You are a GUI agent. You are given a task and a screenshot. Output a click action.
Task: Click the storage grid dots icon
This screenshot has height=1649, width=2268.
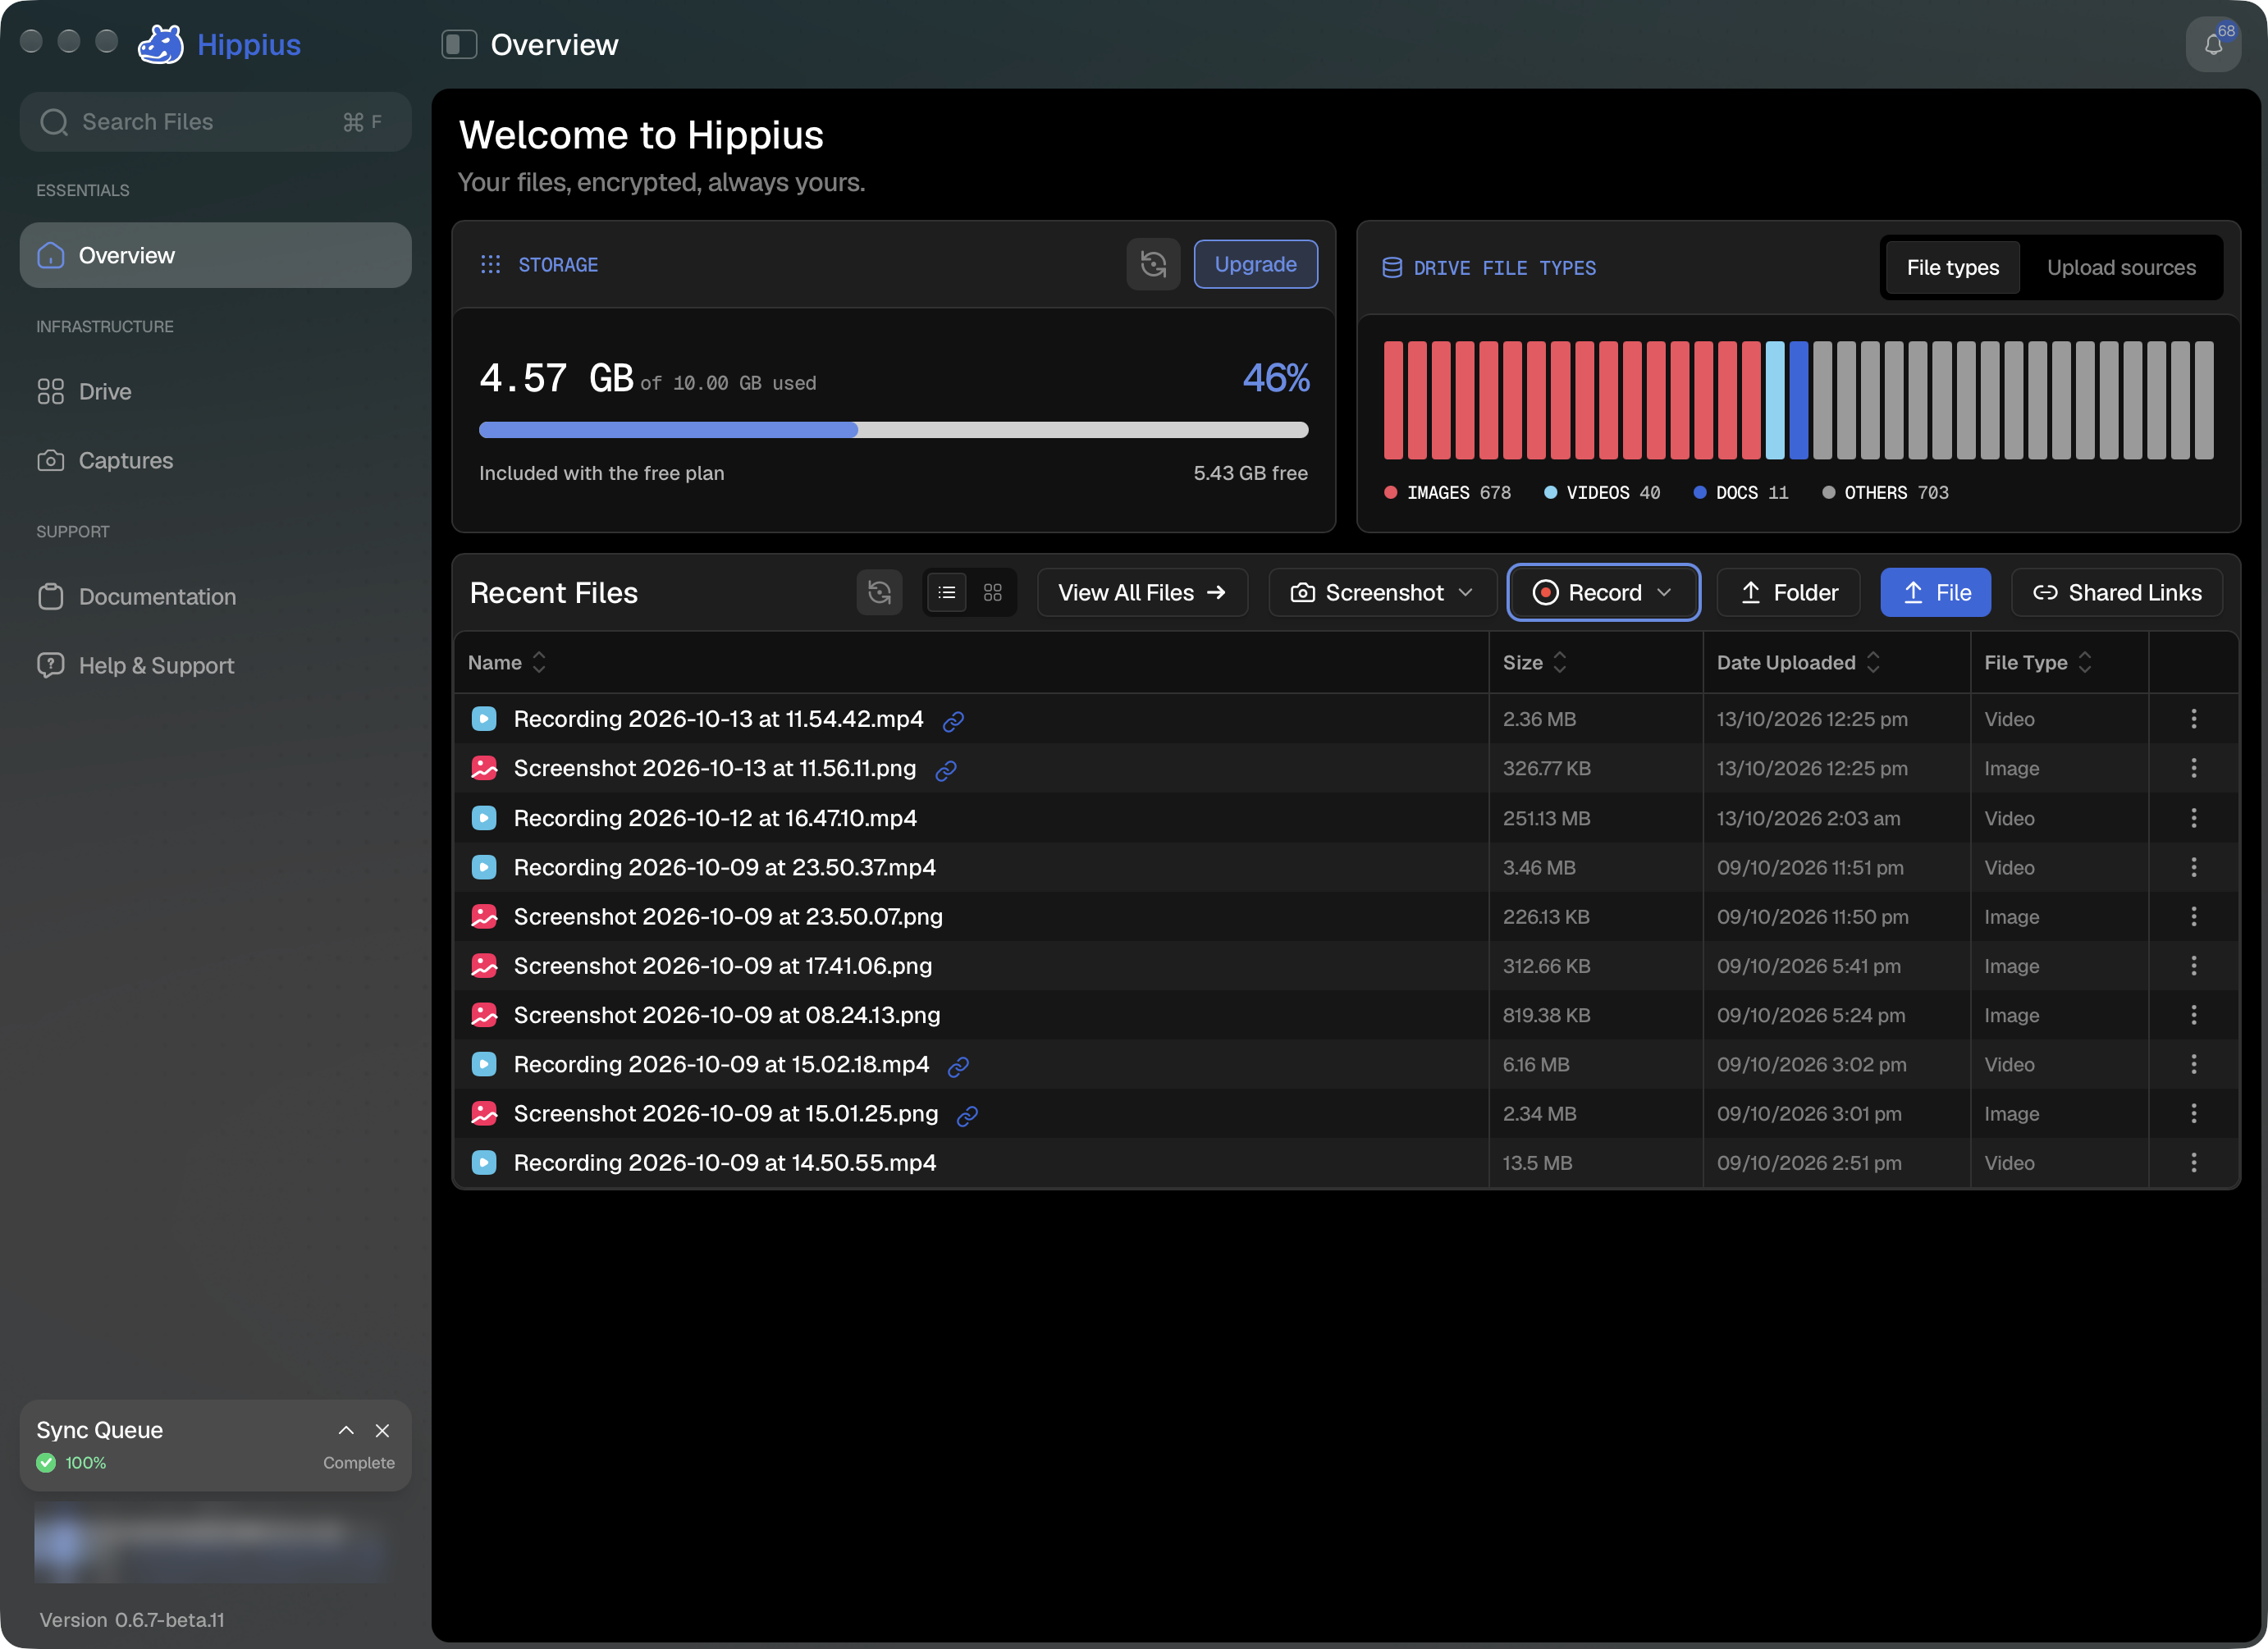pyautogui.click(x=490, y=265)
